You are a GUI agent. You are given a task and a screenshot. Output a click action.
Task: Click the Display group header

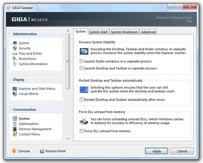[x=36, y=80]
